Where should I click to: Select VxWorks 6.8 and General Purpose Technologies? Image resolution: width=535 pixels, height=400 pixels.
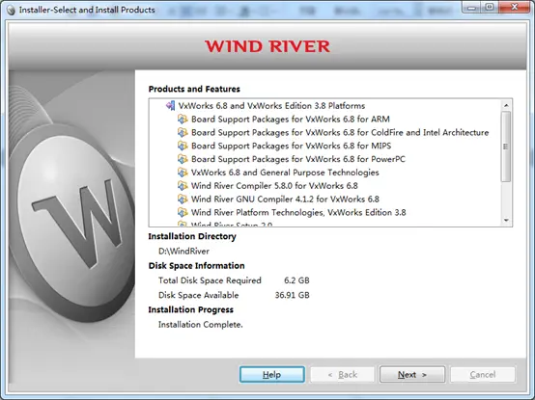coord(285,173)
